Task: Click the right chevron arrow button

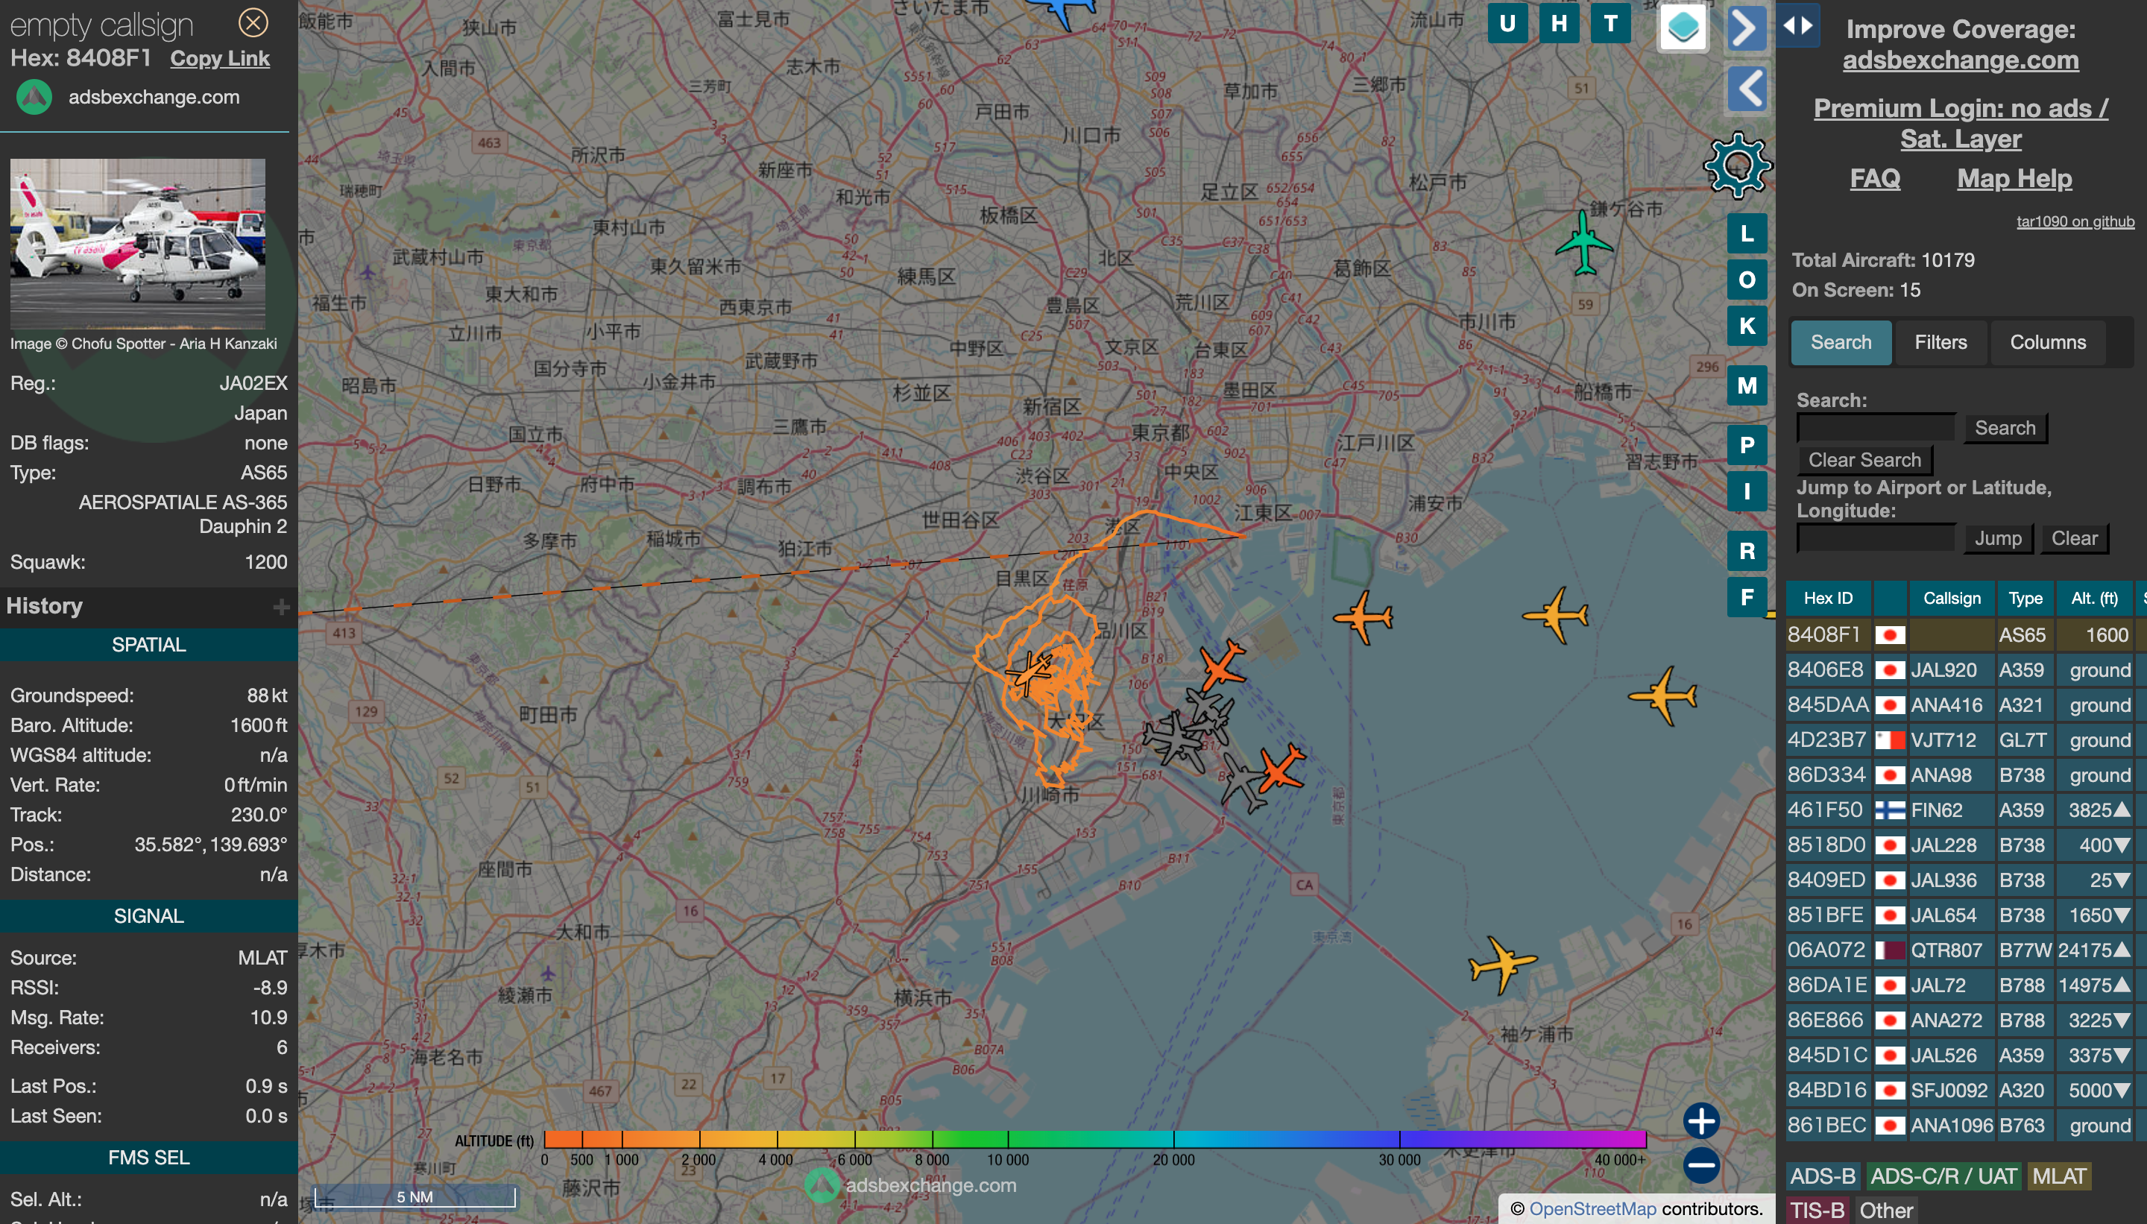Action: [x=1747, y=28]
